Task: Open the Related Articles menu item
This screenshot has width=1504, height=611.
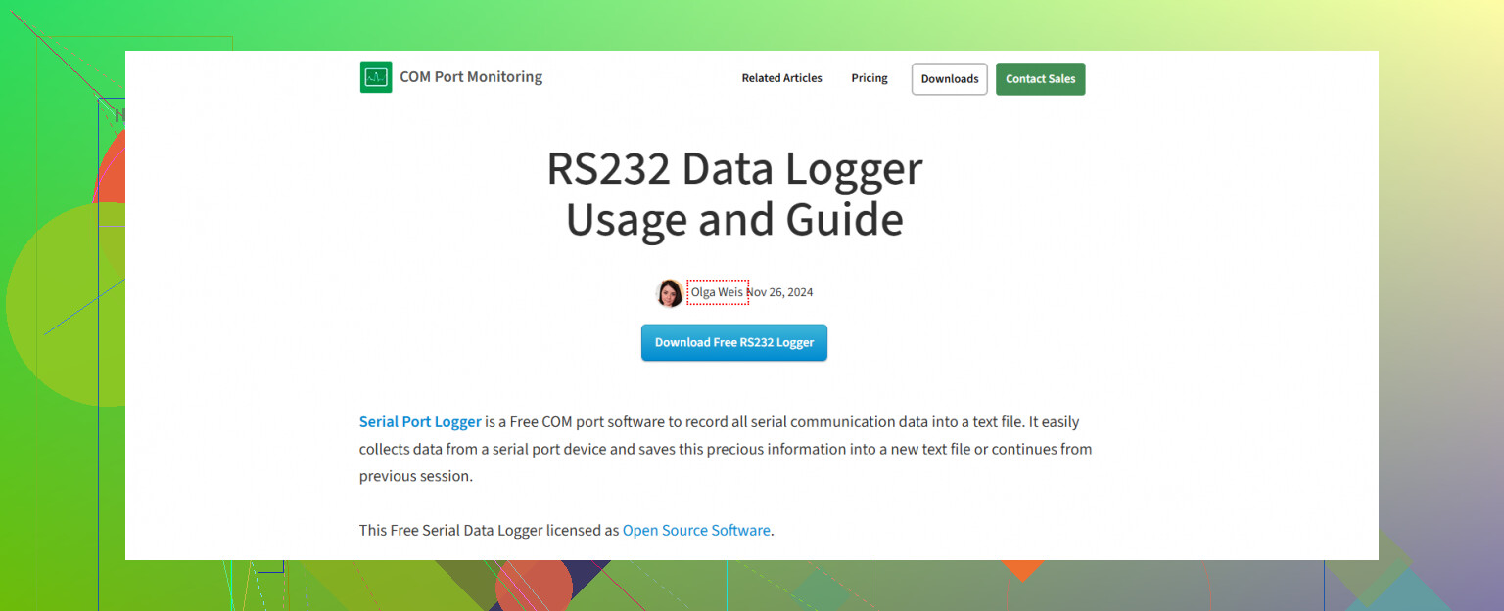Action: (x=781, y=78)
